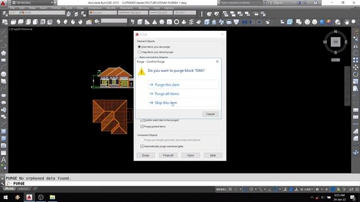Select the Text (A) tool in left toolbar
The height and width of the screenshot is (202, 360).
click(x=4, y=159)
